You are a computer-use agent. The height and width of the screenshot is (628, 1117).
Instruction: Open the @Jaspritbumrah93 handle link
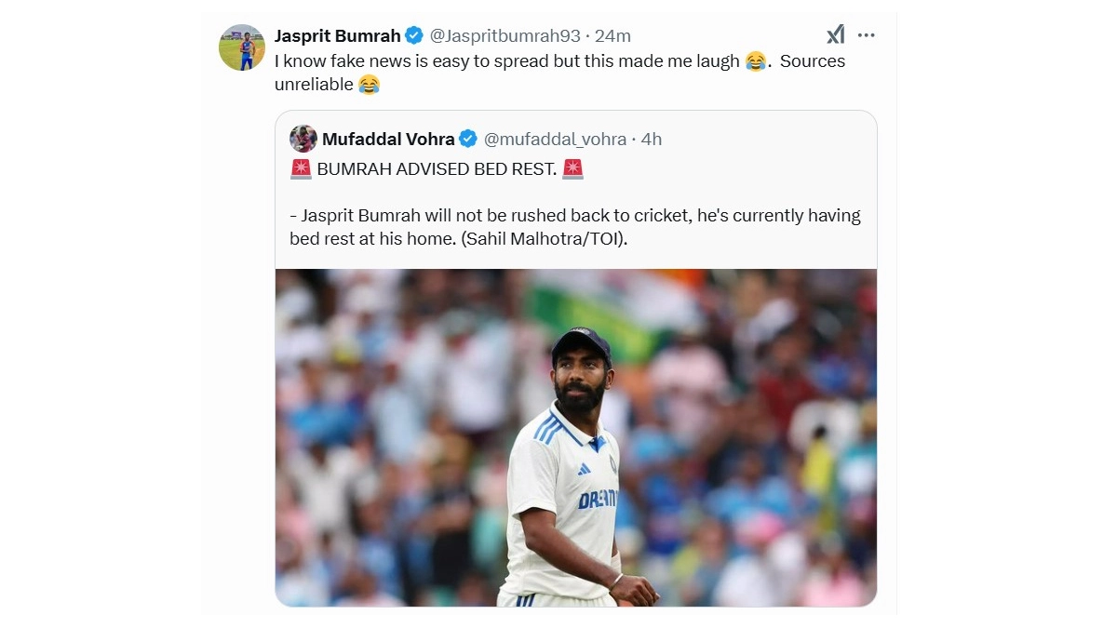[x=505, y=35]
